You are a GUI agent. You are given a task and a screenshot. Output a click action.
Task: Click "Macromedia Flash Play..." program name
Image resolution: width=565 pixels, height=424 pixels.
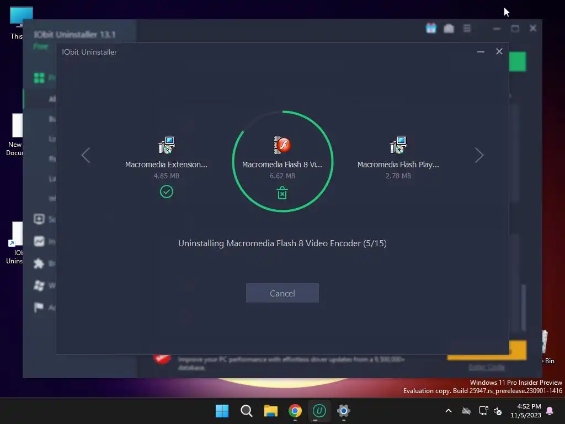[x=398, y=165]
